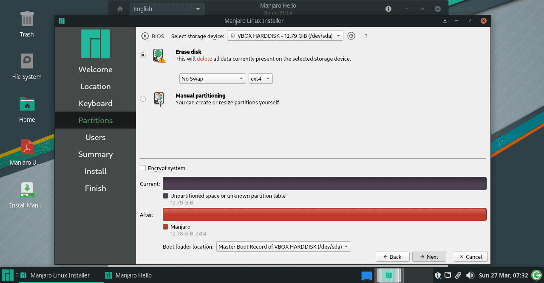544x283 pixels.
Task: Open the storage device dropdown
Action: (x=285, y=36)
